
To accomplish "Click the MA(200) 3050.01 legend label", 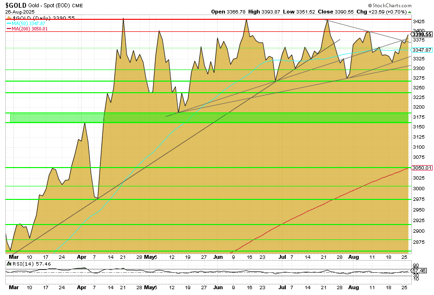I will (x=29, y=29).
